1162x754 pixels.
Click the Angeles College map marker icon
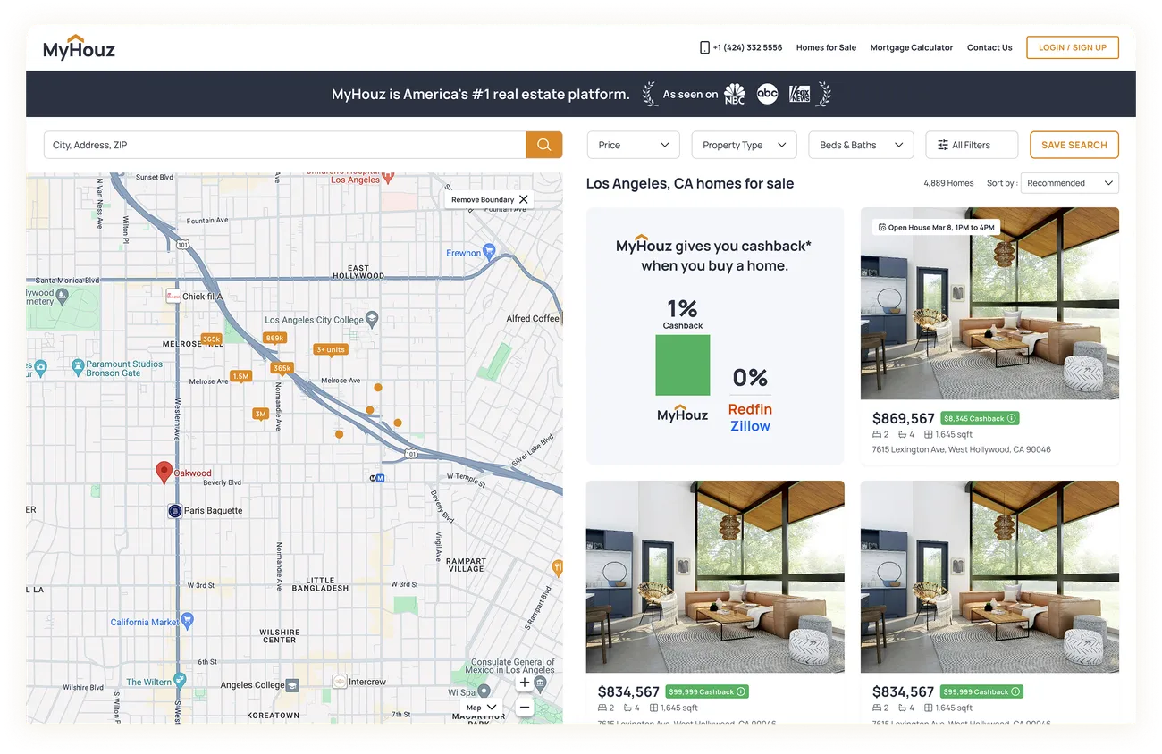(x=291, y=685)
